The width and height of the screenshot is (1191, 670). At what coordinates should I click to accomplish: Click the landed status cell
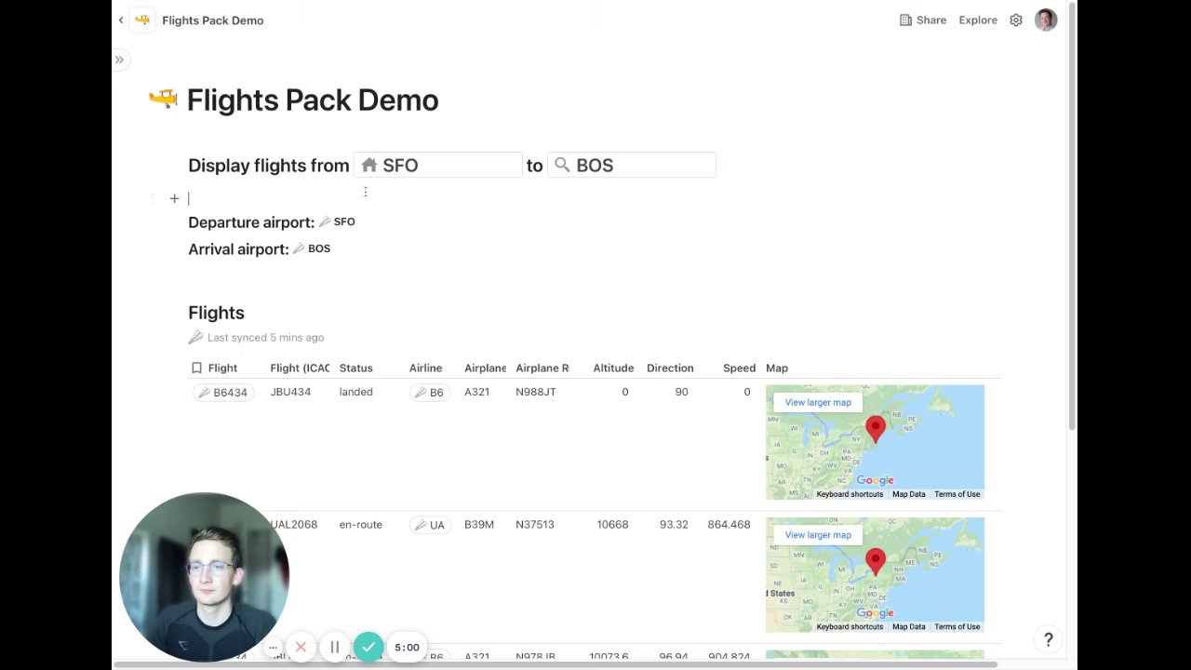[356, 392]
